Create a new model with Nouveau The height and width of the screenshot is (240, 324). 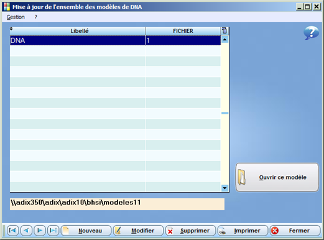86,231
